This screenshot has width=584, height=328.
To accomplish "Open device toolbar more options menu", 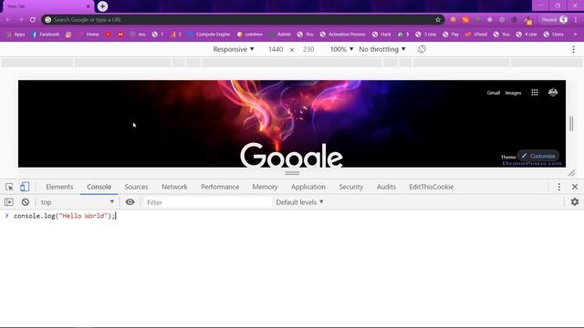I will point(574,49).
